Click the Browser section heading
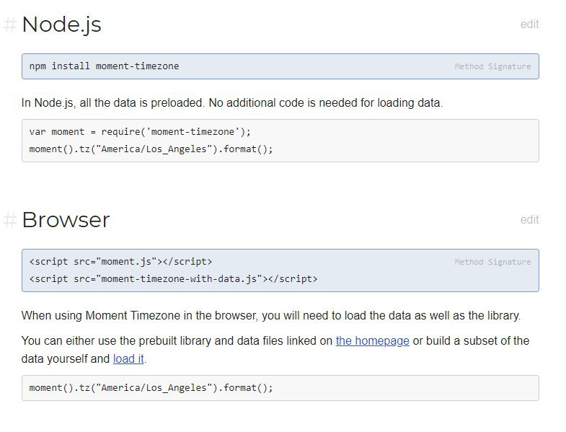The height and width of the screenshot is (432, 566). pos(66,220)
